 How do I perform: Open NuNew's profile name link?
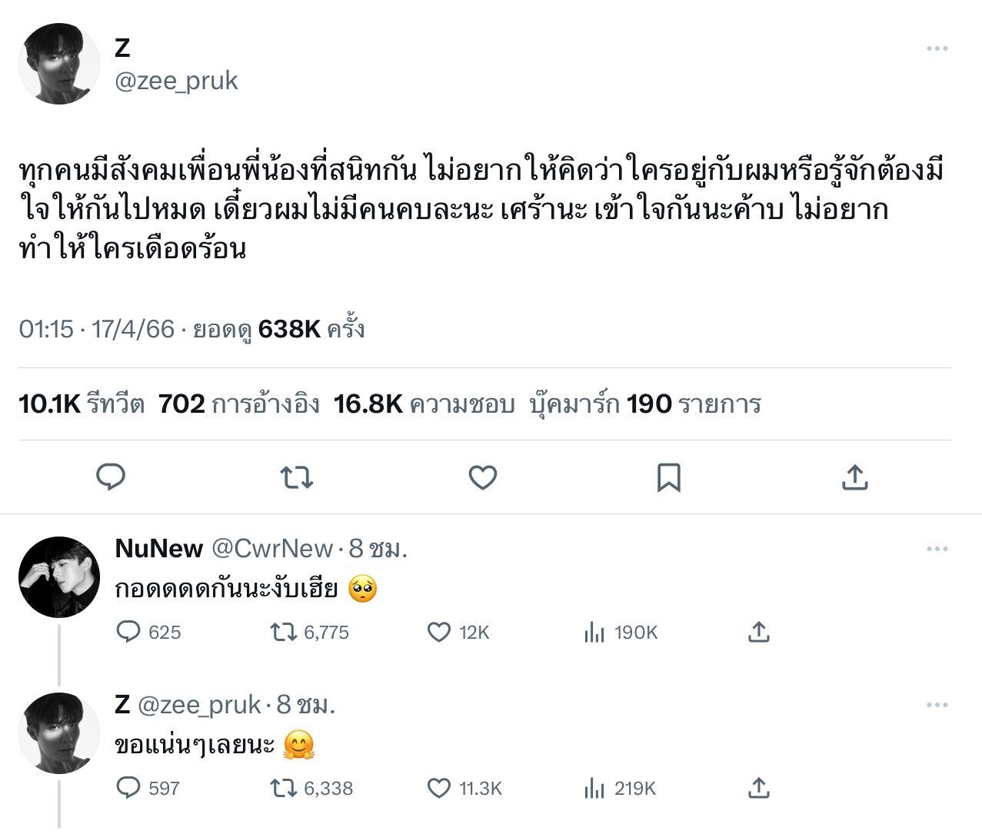click(x=158, y=549)
